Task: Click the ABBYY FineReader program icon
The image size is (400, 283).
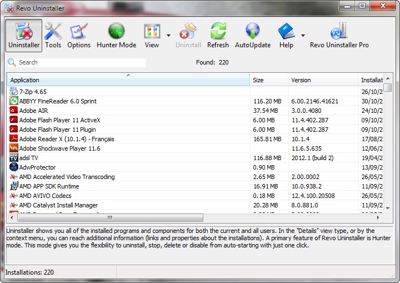Action: coord(13,101)
